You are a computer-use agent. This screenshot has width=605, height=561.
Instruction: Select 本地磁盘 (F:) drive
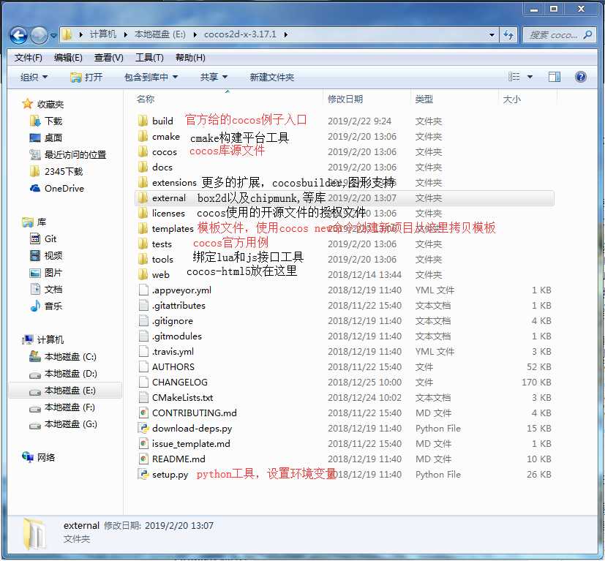coord(62,407)
